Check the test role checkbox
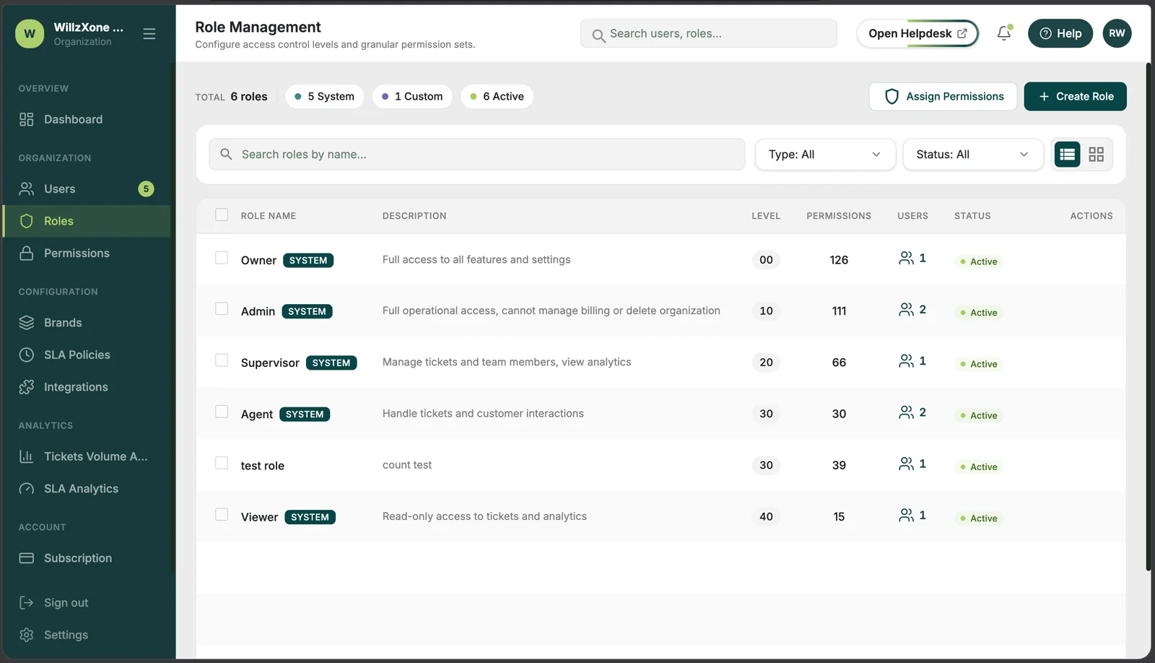Screen dimensions: 1155x663 click(222, 463)
